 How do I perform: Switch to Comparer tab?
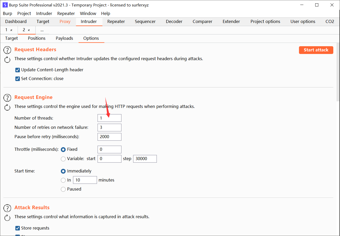pyautogui.click(x=203, y=21)
